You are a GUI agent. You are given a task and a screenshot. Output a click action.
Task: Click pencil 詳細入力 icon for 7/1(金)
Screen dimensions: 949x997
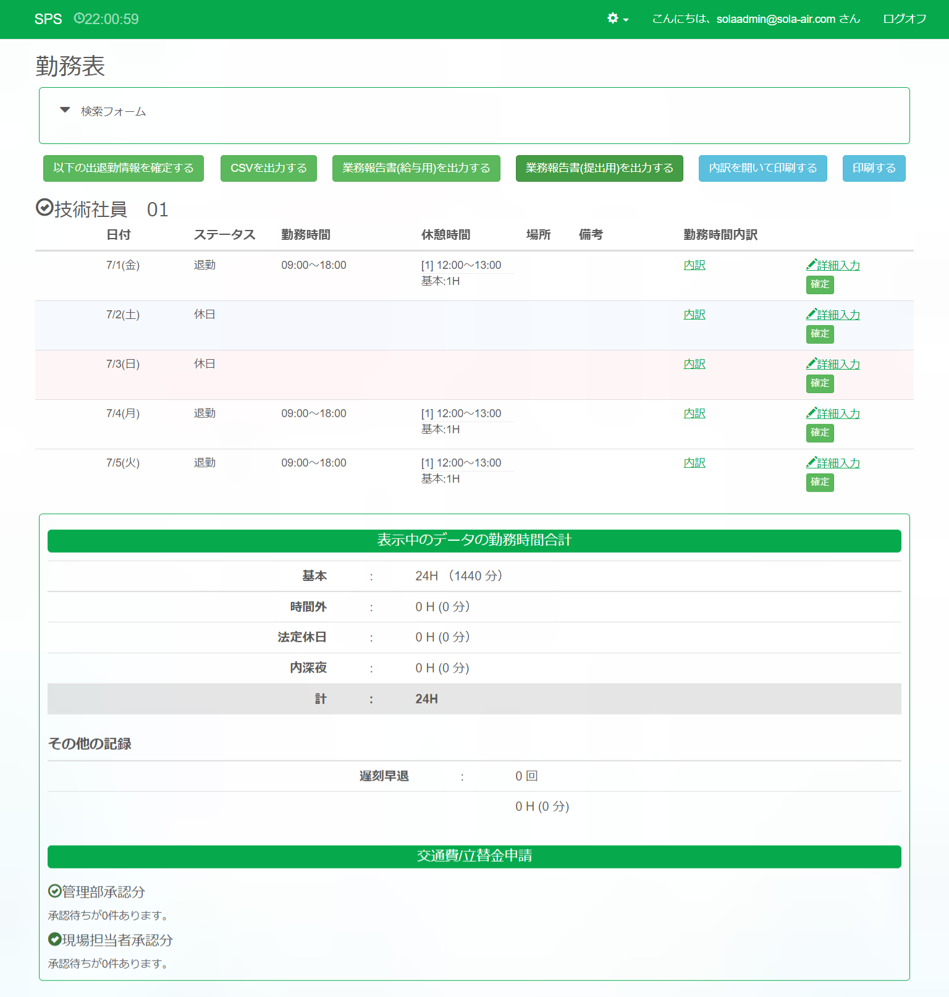click(x=811, y=265)
